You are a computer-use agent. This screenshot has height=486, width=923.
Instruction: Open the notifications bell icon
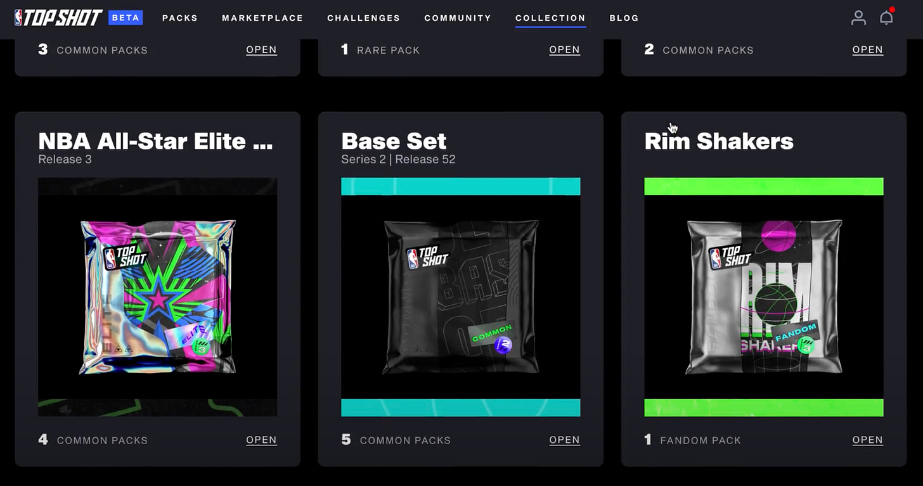coord(886,17)
